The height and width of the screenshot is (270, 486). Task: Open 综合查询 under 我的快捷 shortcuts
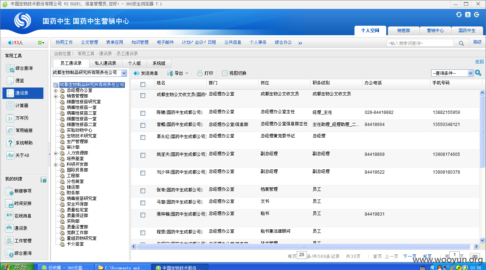[19, 253]
